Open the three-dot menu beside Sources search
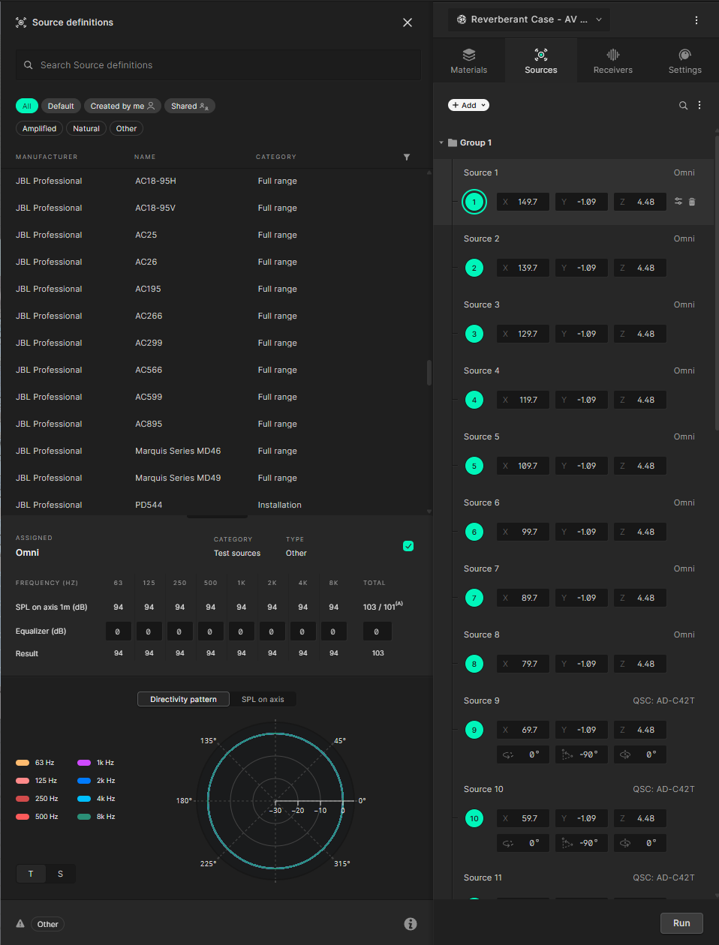The width and height of the screenshot is (719, 945). tap(699, 106)
